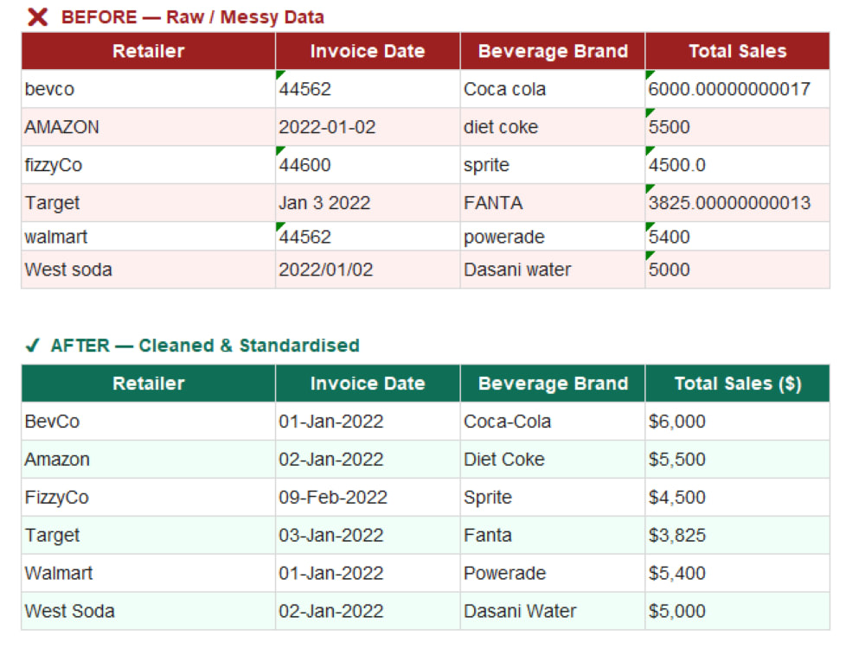Select the 5500 sales cell
This screenshot has width=865, height=648.
pyautogui.click(x=738, y=127)
